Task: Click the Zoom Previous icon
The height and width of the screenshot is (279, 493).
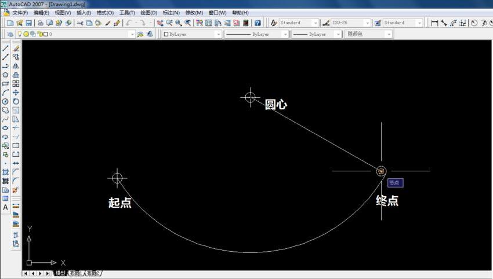Action: tap(188, 23)
